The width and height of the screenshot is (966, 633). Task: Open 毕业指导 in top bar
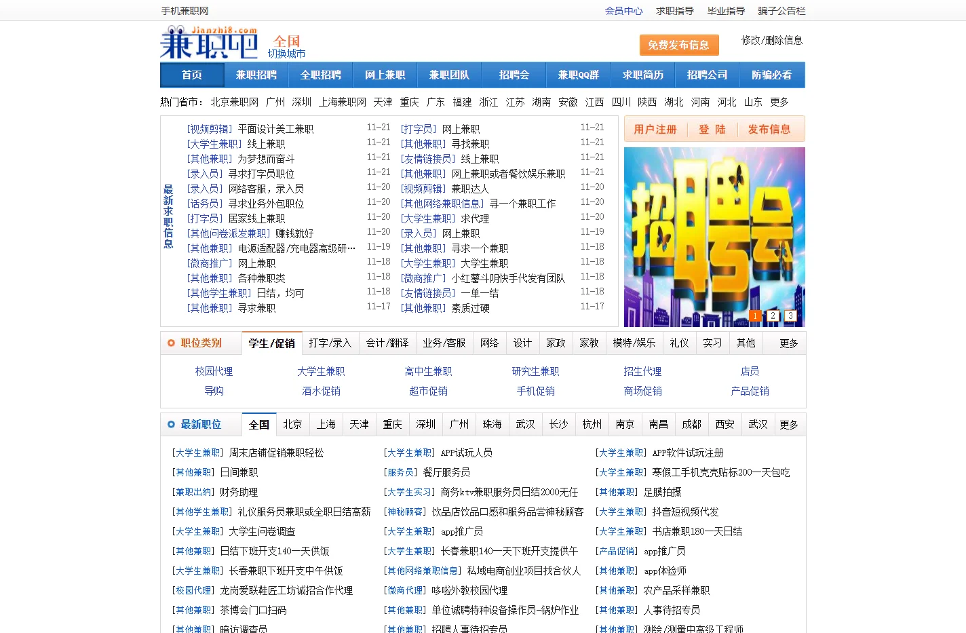pyautogui.click(x=726, y=11)
